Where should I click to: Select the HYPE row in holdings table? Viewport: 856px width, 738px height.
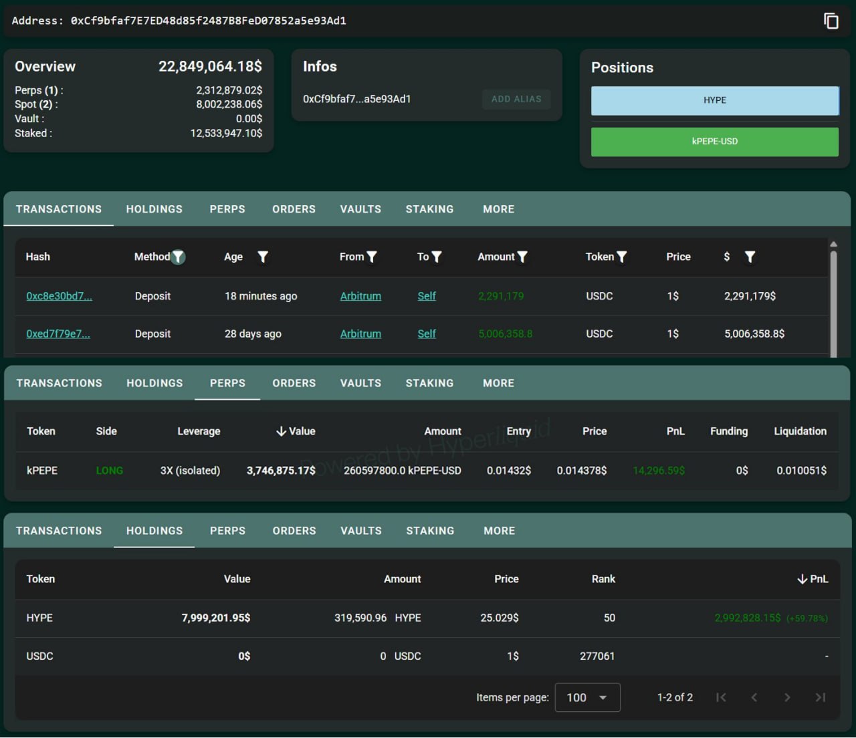(427, 618)
